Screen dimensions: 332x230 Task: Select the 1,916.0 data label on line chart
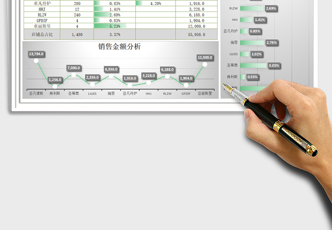(130, 78)
